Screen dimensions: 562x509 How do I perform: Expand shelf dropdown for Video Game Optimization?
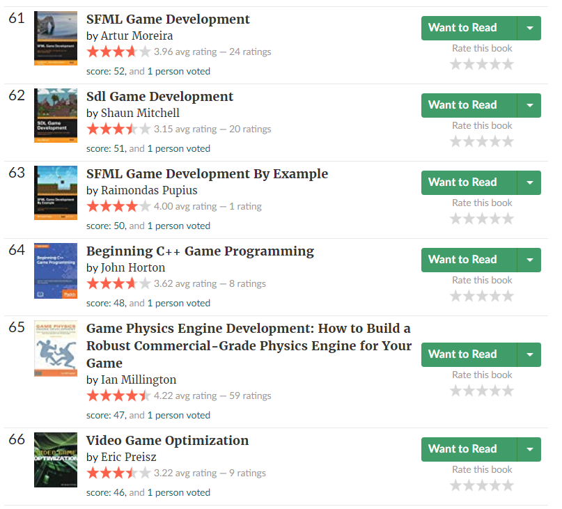(x=529, y=449)
